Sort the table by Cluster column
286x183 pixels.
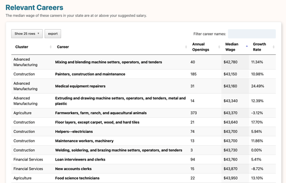pyautogui.click(x=32, y=47)
